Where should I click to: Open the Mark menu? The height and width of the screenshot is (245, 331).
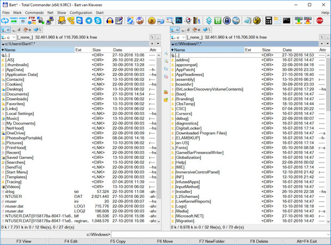tap(17, 13)
